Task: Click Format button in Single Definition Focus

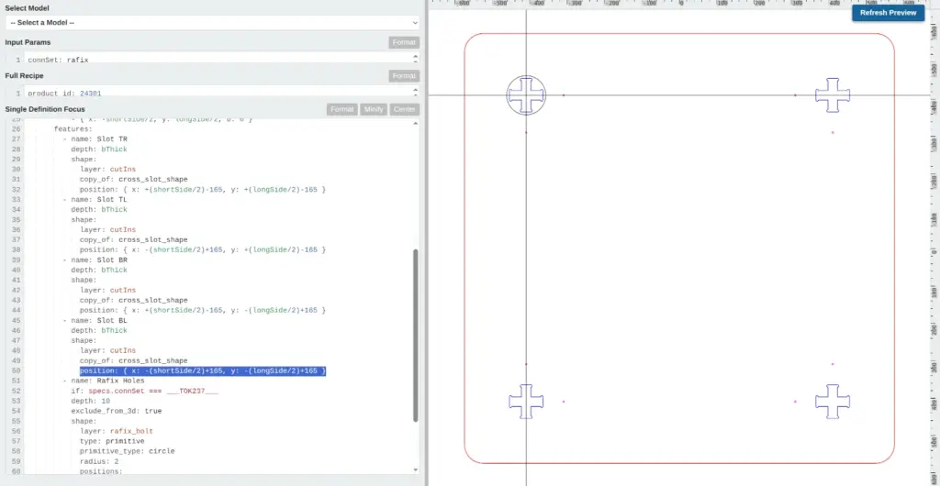Action: [342, 109]
